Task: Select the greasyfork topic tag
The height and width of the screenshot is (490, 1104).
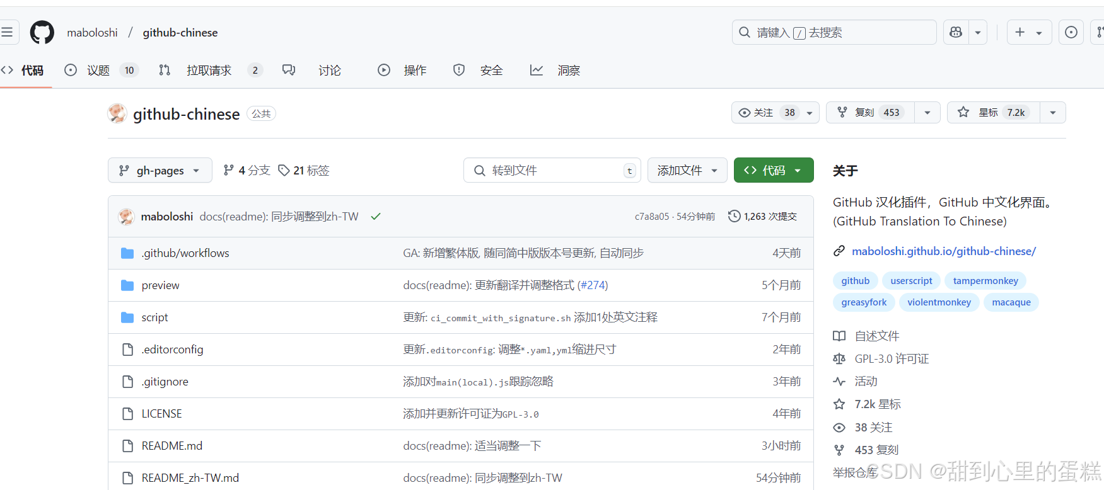Action: [x=864, y=302]
